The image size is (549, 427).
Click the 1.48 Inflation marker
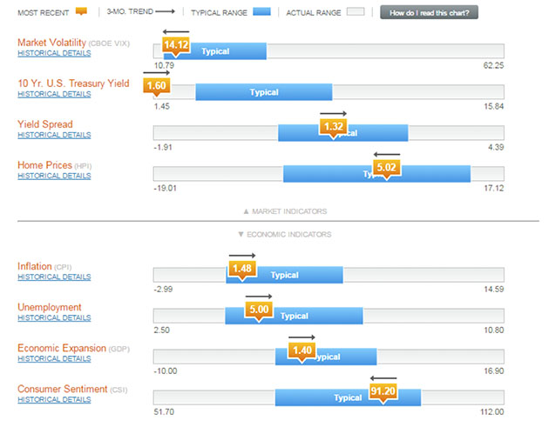click(x=242, y=269)
